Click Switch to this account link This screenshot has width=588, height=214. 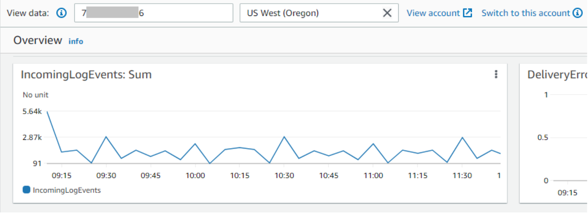[526, 13]
